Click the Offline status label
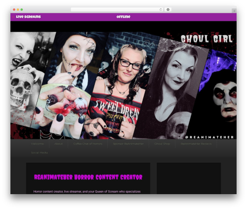247x209 pixels. (123, 17)
